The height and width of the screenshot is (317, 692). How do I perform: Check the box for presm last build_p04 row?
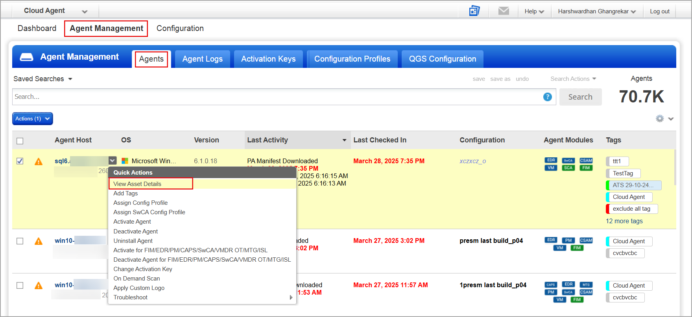[20, 241]
